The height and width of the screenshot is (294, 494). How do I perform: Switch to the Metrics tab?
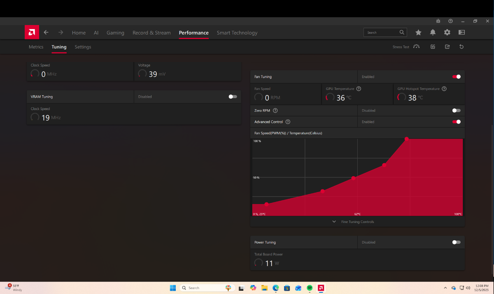point(36,47)
